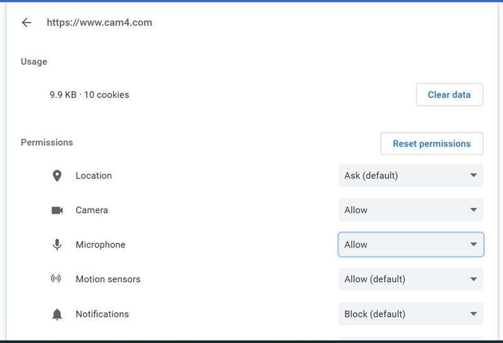Click the Notifications bell icon

[57, 314]
